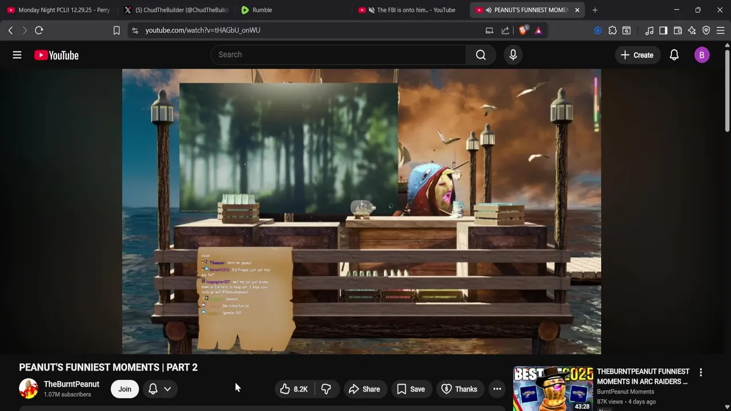Click the address bar URL
This screenshot has height=411, width=731.
[x=203, y=30]
